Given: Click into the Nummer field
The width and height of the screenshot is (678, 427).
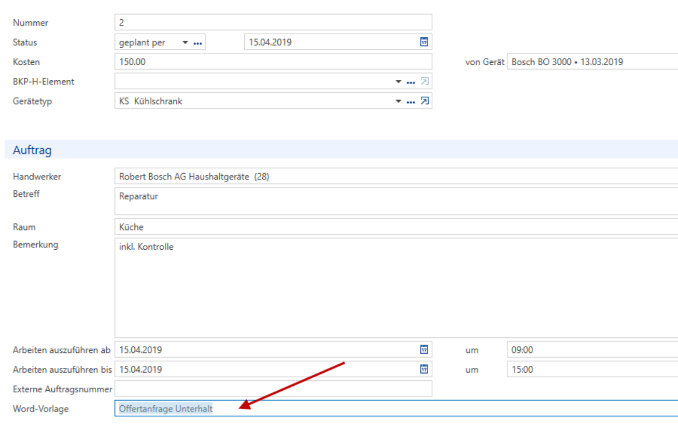Looking at the screenshot, I should [x=273, y=22].
